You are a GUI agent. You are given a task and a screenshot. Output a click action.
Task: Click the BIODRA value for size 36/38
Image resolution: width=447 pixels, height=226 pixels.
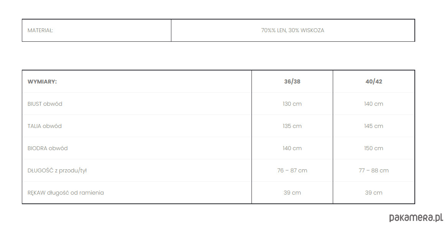(x=292, y=148)
